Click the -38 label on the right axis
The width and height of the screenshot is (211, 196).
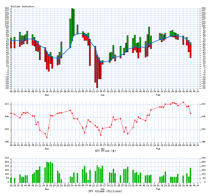point(203,88)
